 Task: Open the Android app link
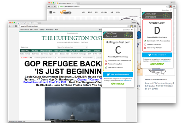click(x=50, y=30)
